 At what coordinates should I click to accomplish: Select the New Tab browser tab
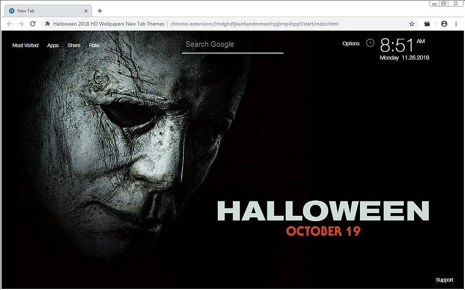click(x=48, y=11)
